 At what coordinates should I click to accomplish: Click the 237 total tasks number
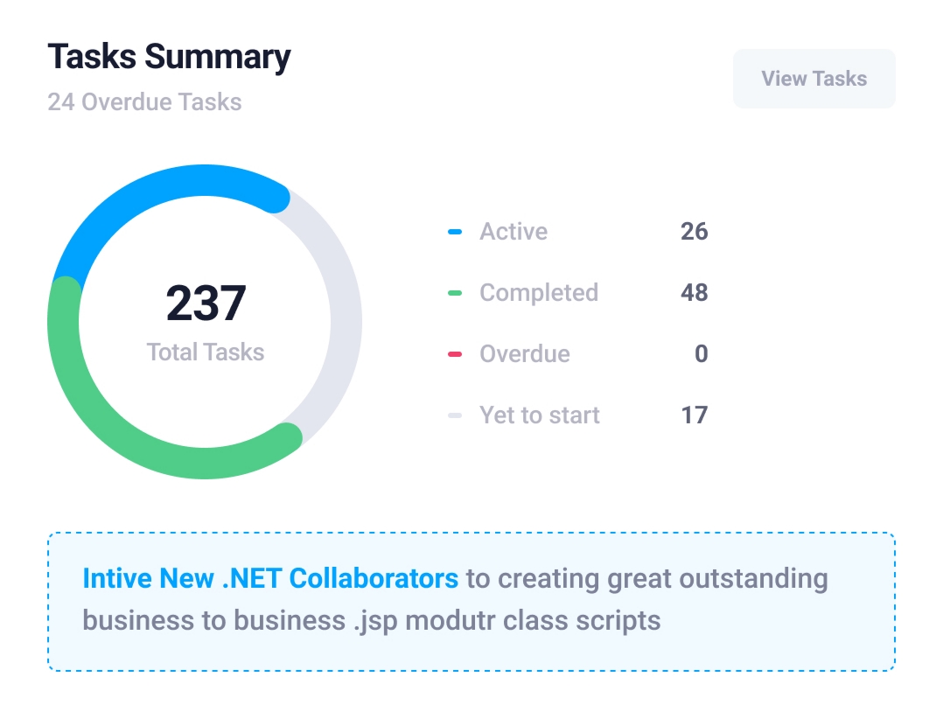click(206, 303)
